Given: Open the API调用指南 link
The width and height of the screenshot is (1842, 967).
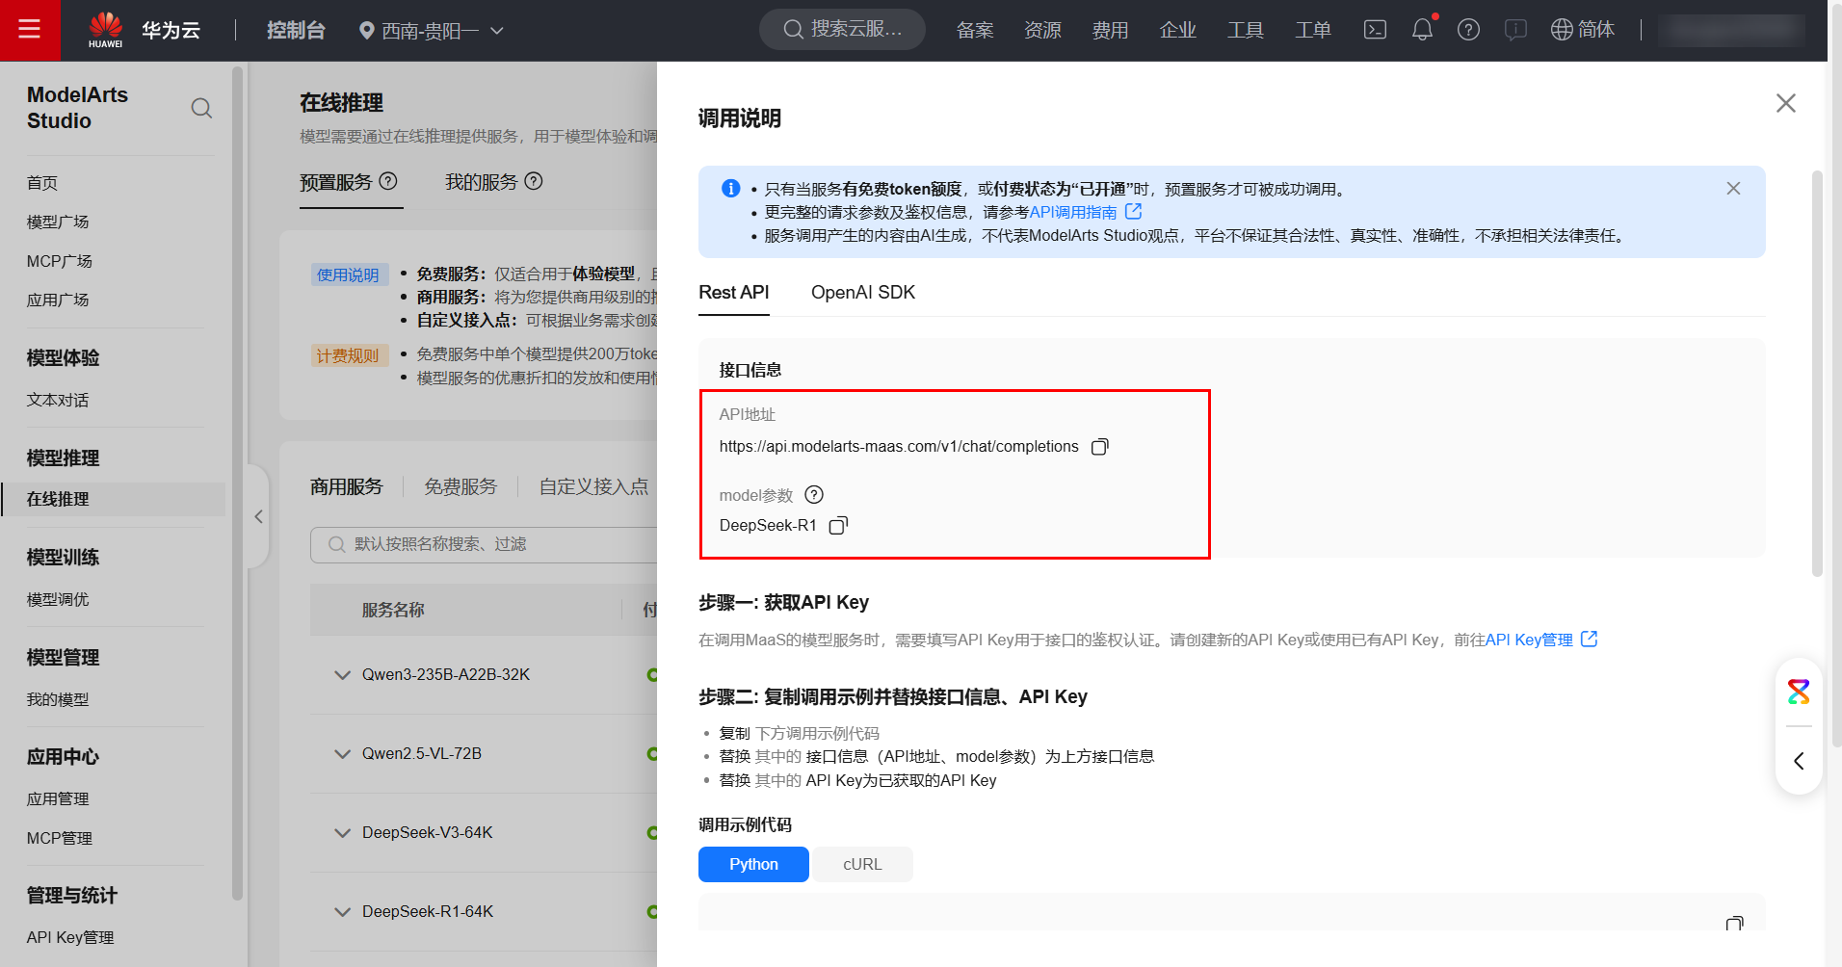Looking at the screenshot, I should tap(1073, 212).
